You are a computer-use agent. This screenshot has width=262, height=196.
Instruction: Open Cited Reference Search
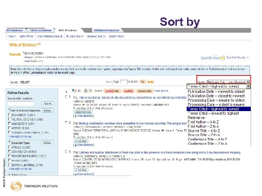(x=50, y=36)
